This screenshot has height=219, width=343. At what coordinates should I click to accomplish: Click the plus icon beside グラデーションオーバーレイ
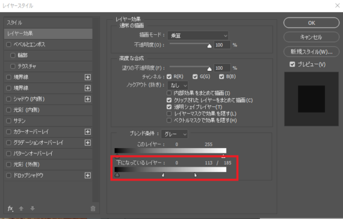[88, 143]
